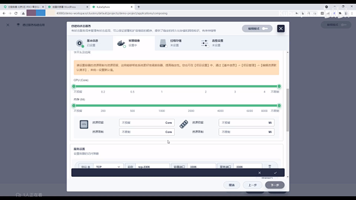Click the memory stick icon
The height and width of the screenshot is (200, 356).
point(183,124)
